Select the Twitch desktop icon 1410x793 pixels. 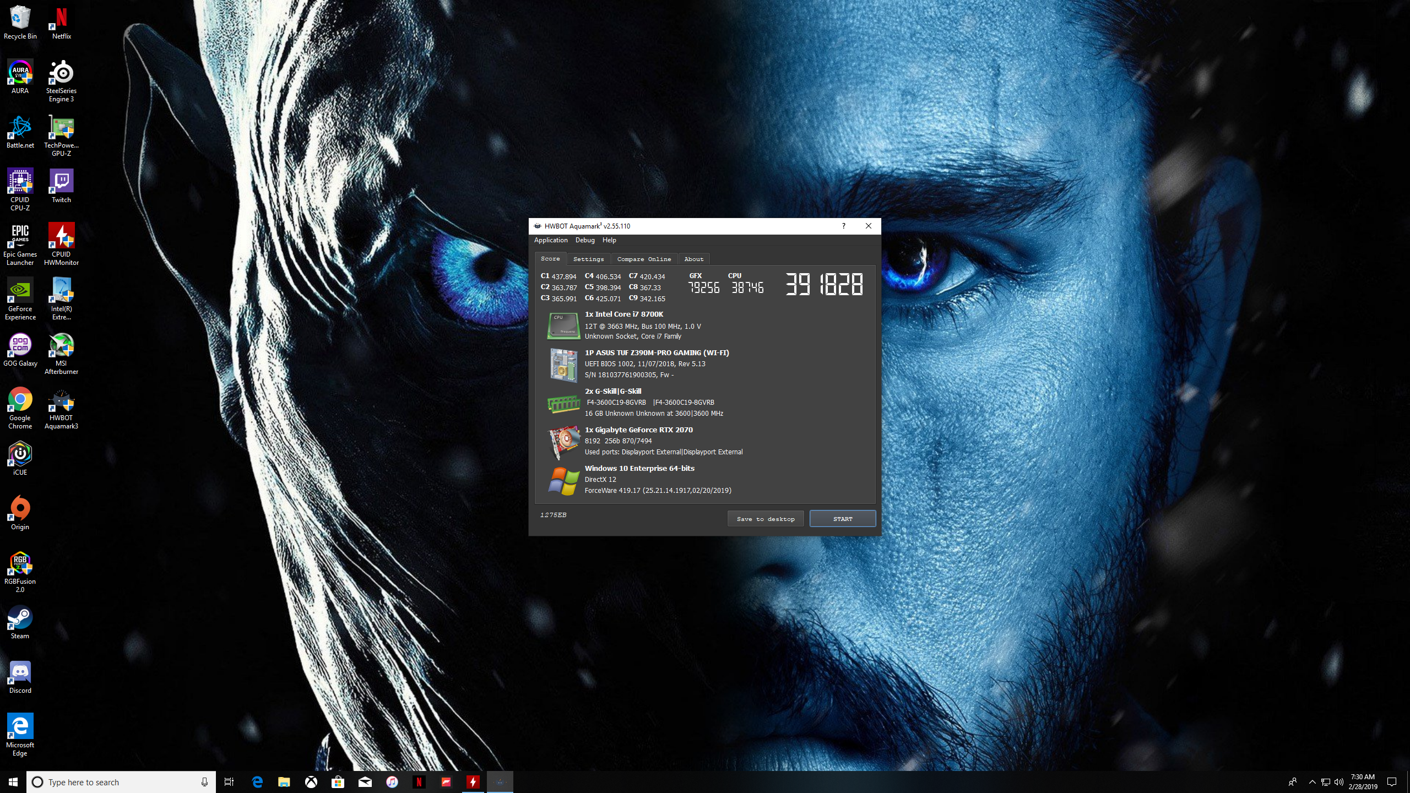pos(62,186)
